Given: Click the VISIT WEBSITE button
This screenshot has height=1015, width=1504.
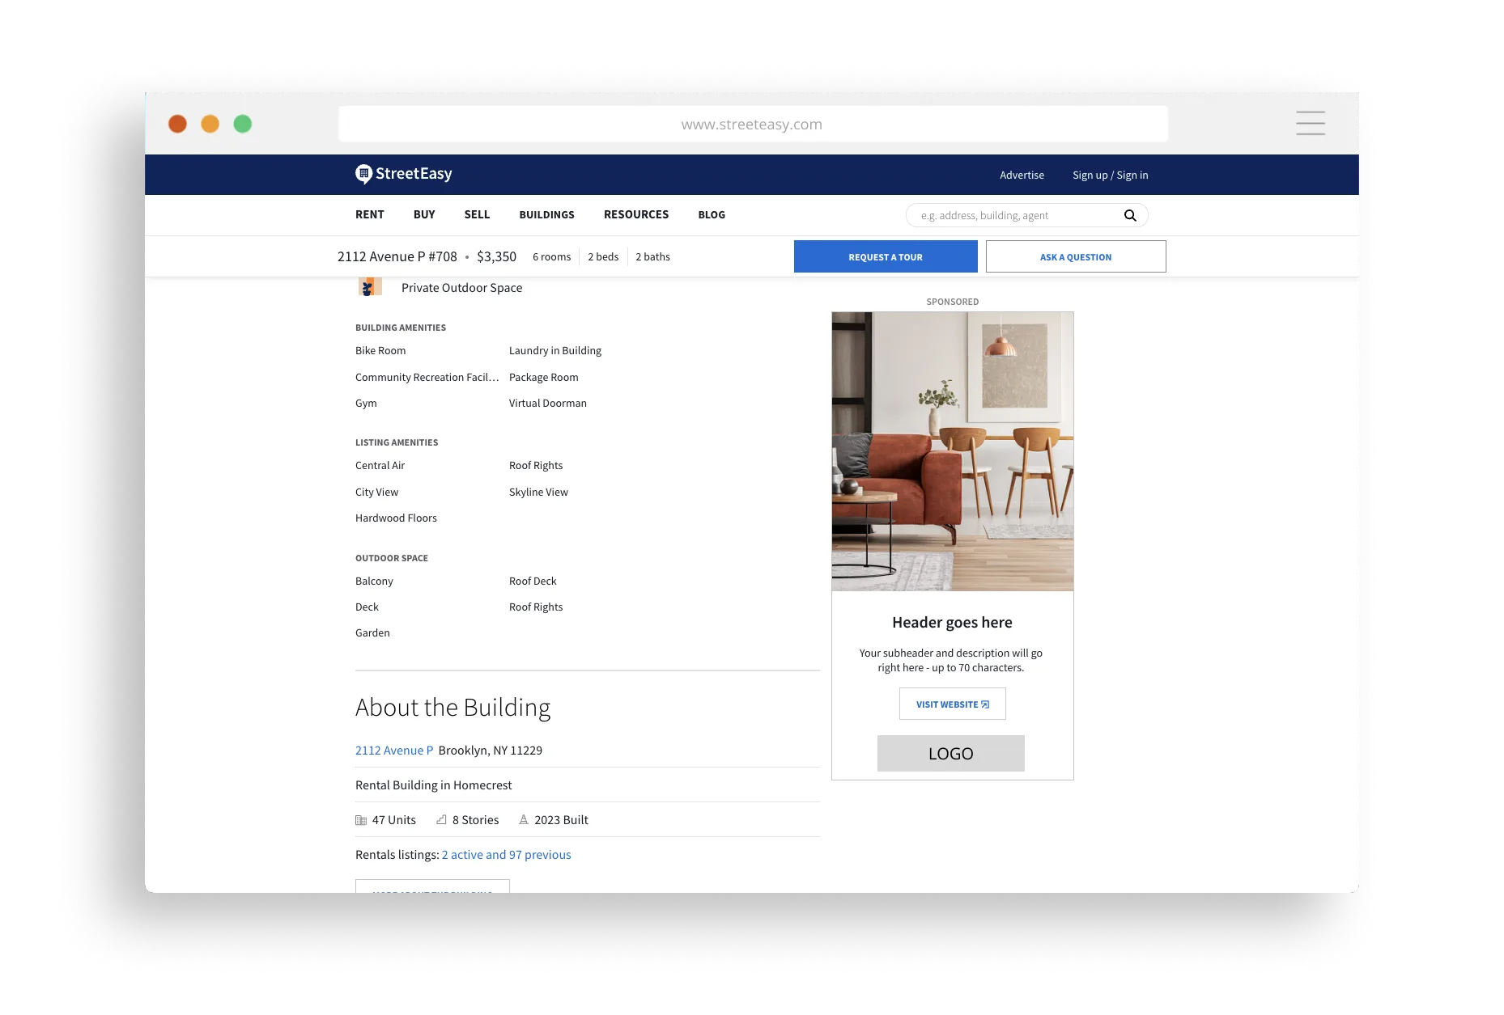Looking at the screenshot, I should point(952,704).
